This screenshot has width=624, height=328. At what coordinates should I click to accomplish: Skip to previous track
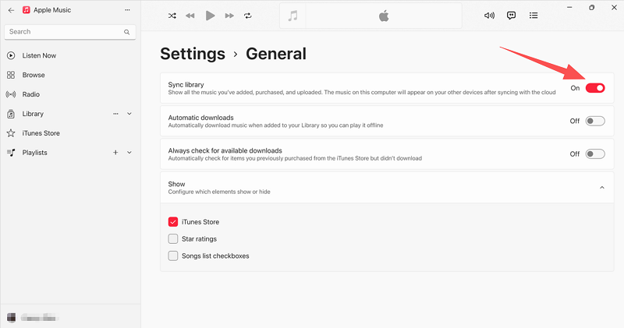pyautogui.click(x=190, y=16)
